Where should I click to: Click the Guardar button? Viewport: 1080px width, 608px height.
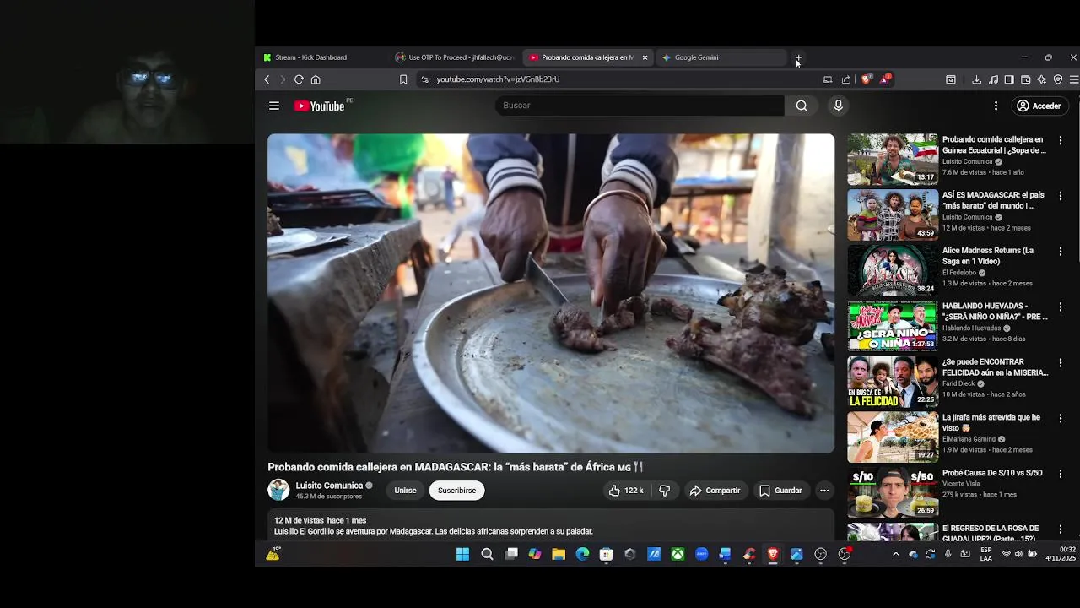pos(780,491)
